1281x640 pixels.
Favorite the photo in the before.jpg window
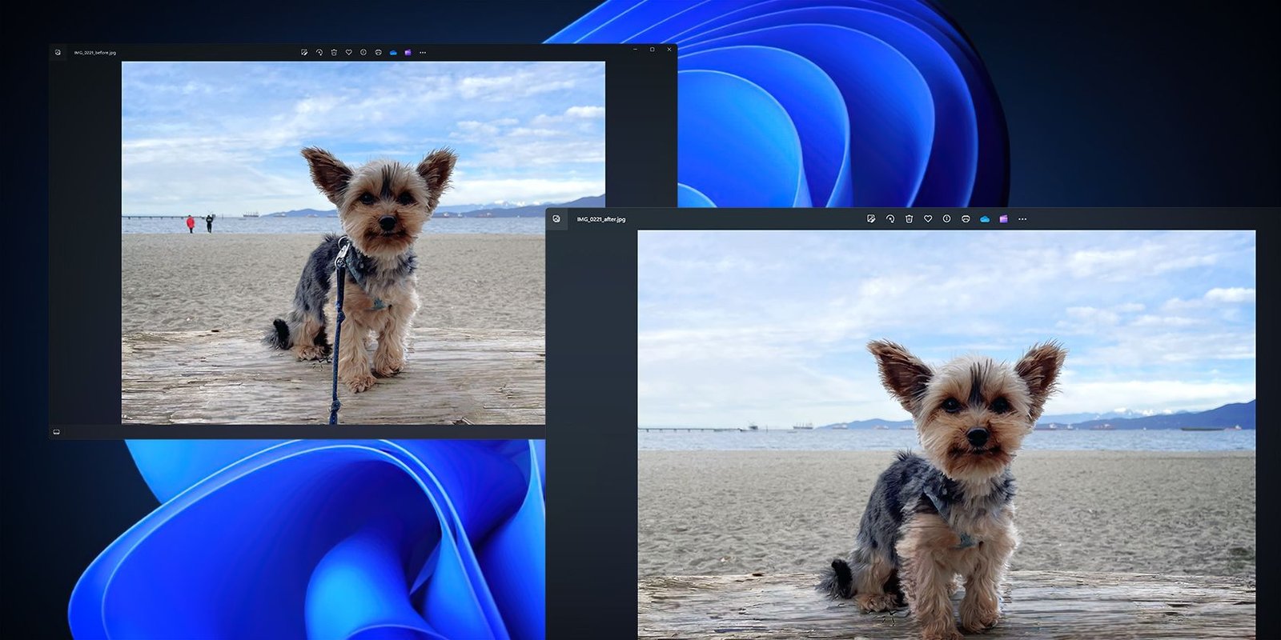point(348,53)
